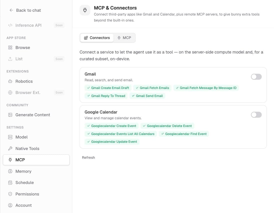Open Robotics via its robot icon
Viewport: 274px width, 213px height.
(x=10, y=81)
